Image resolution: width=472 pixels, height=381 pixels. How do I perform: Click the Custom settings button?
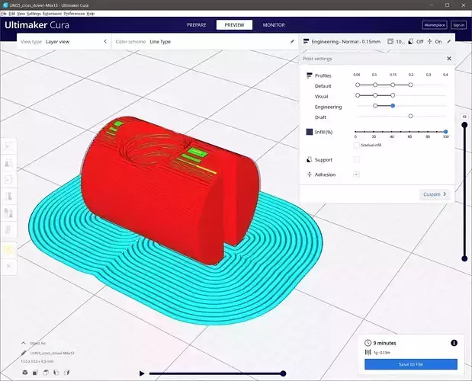pyautogui.click(x=435, y=194)
